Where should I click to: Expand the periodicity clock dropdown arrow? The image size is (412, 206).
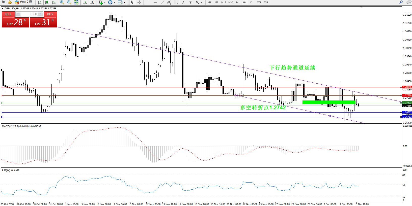115,2
